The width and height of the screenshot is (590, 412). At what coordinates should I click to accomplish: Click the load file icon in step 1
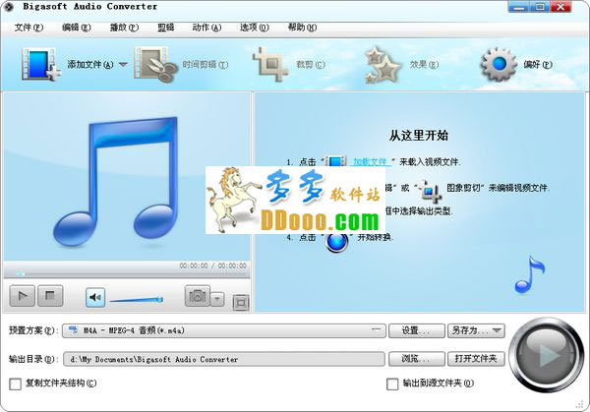[x=335, y=162]
